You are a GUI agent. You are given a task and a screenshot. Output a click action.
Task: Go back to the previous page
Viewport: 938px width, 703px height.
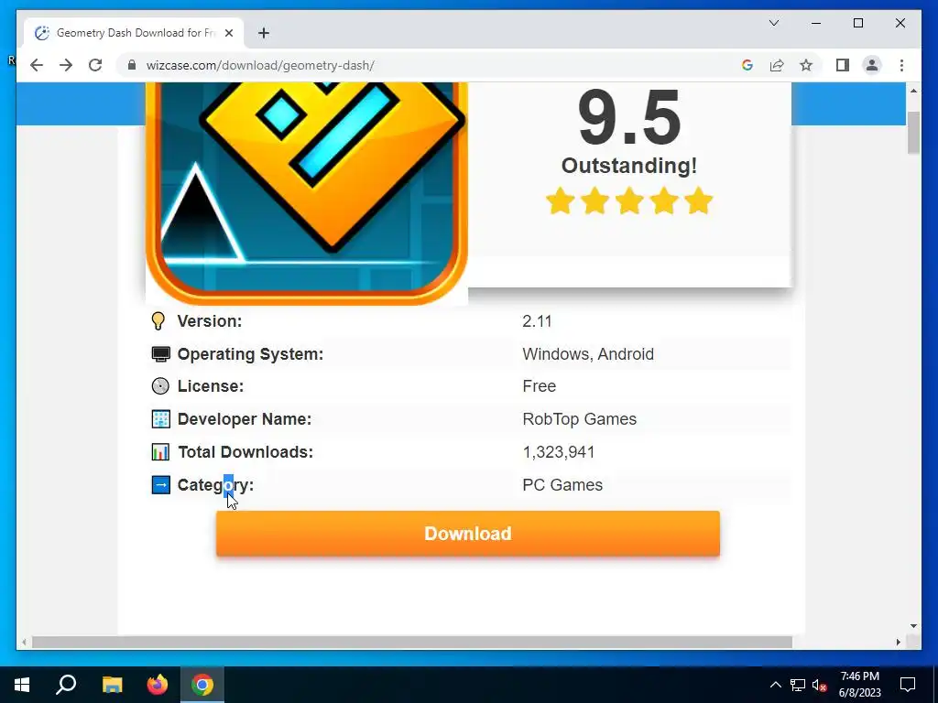pyautogui.click(x=37, y=65)
